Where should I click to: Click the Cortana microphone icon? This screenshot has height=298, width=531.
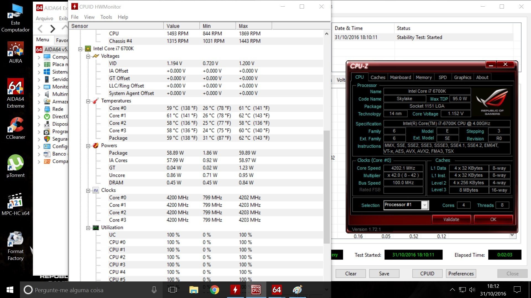pos(154,290)
